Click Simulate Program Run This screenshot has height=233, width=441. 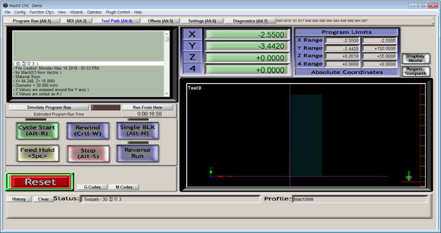tap(49, 107)
